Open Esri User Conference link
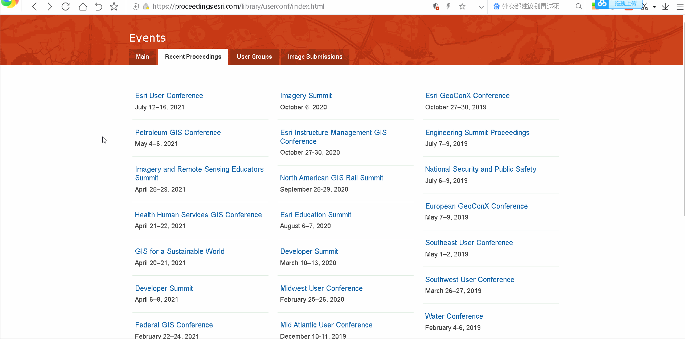The image size is (685, 339). [169, 96]
